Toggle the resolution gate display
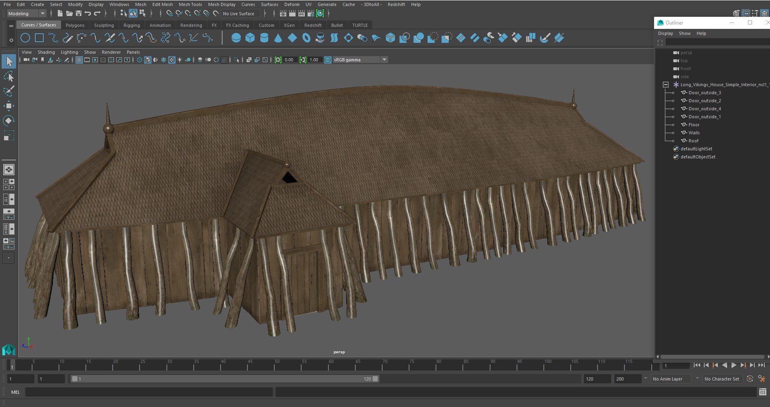 pyautogui.click(x=95, y=60)
